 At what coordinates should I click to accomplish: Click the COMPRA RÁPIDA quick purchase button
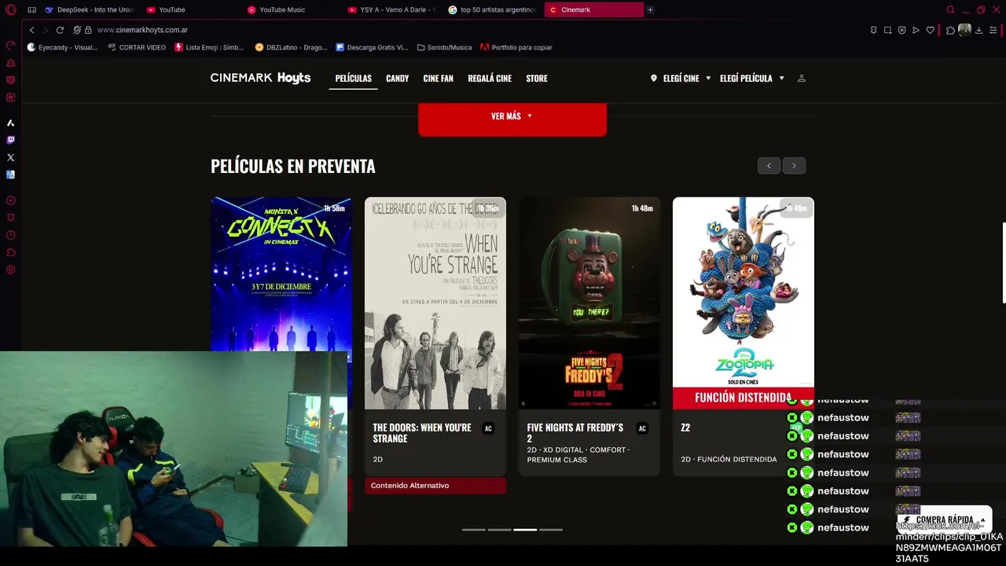coord(944,520)
